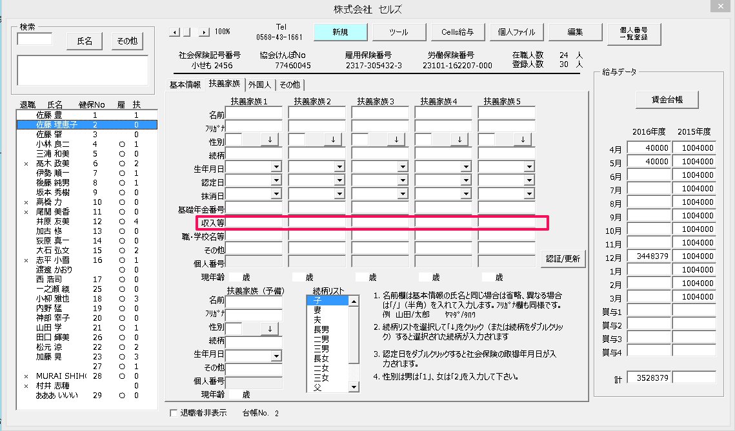The width and height of the screenshot is (735, 431).
Task: Select the 扶養家族 tab
Action: 225,84
